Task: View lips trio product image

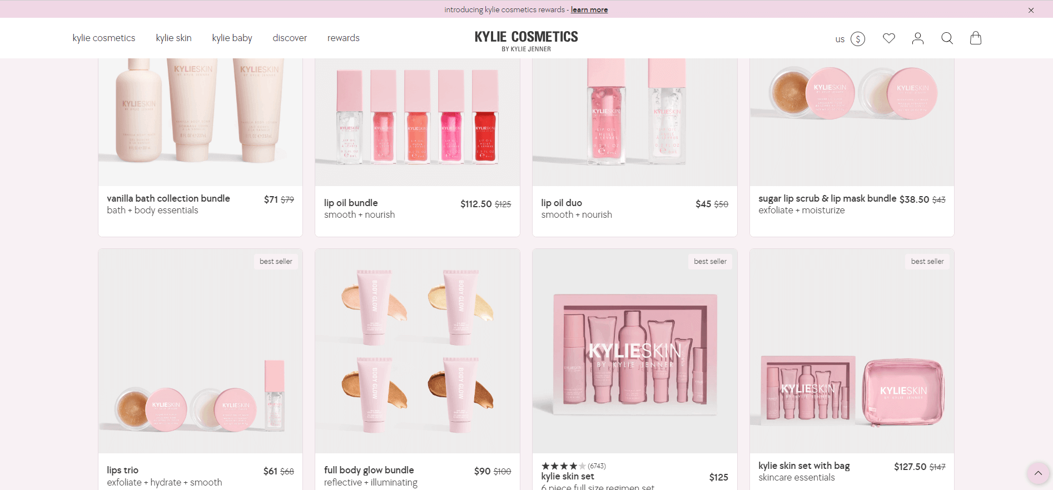Action: (200, 351)
